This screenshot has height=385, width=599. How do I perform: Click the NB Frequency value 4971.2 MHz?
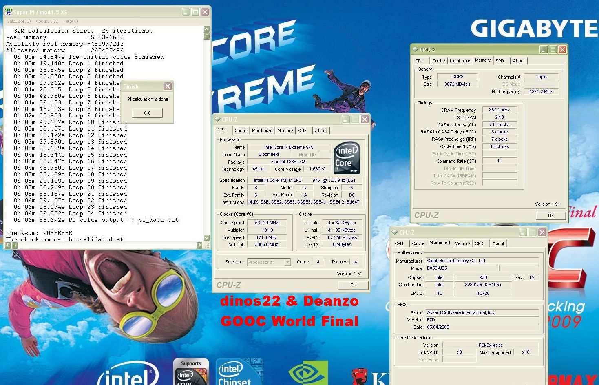click(x=541, y=91)
